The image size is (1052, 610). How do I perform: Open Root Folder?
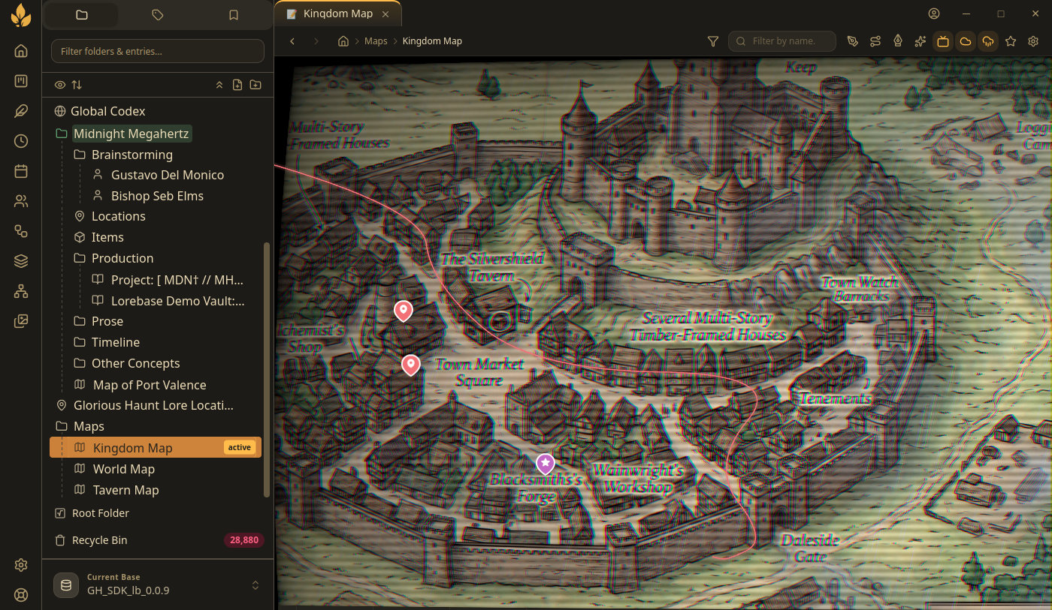tap(100, 513)
